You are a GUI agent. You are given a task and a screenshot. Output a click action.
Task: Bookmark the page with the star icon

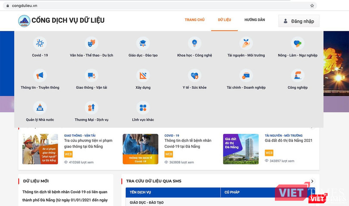click(312, 6)
